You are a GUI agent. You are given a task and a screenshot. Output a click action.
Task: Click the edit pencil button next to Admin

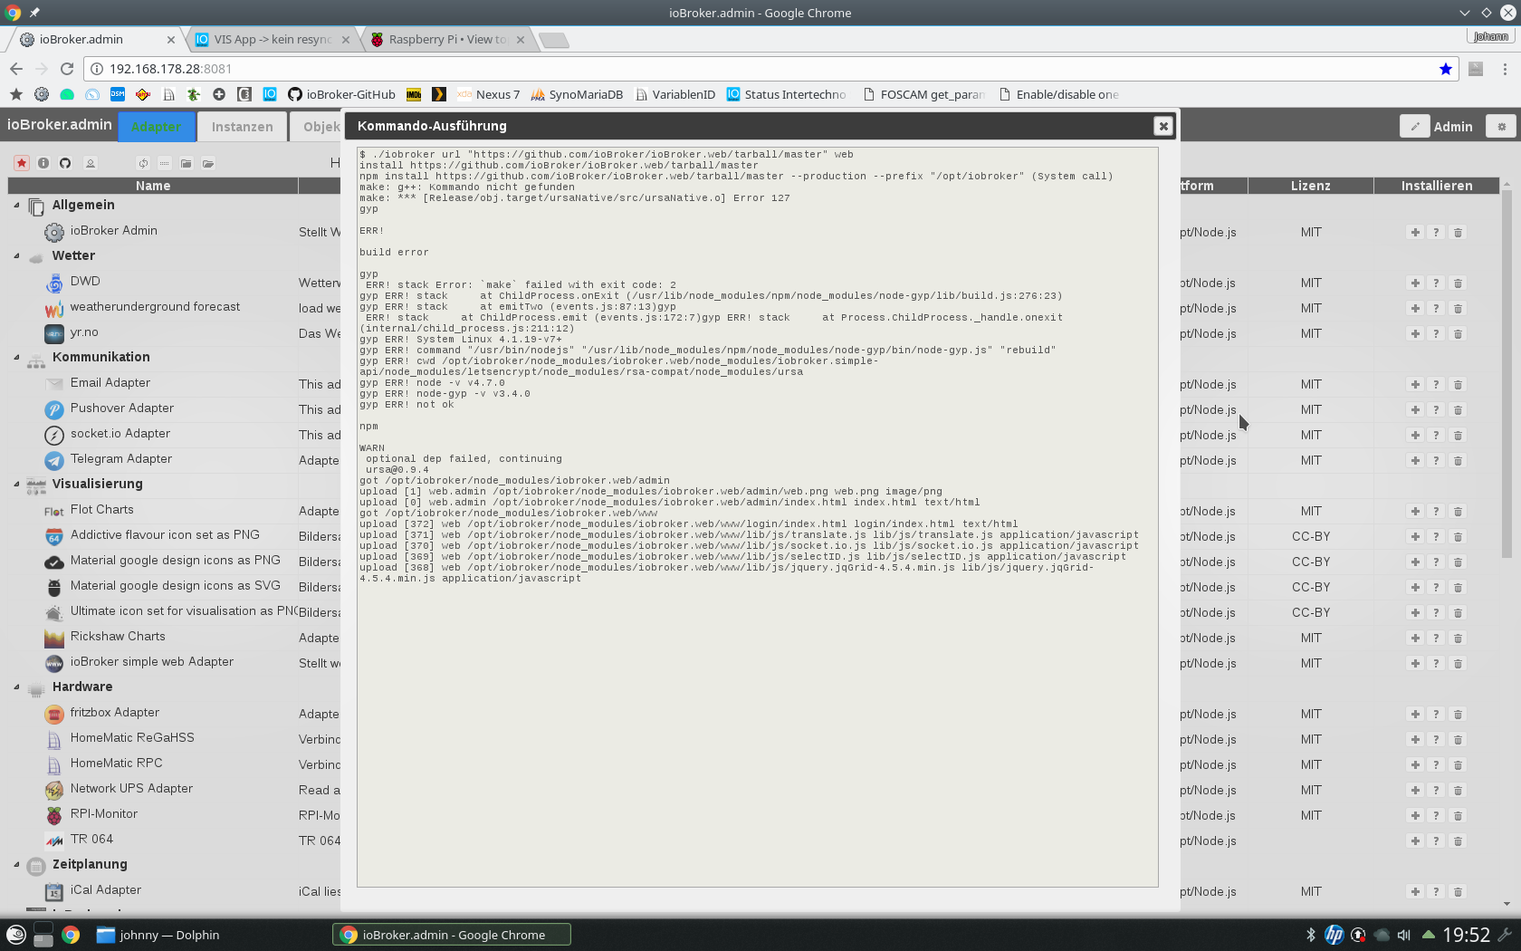click(x=1414, y=126)
